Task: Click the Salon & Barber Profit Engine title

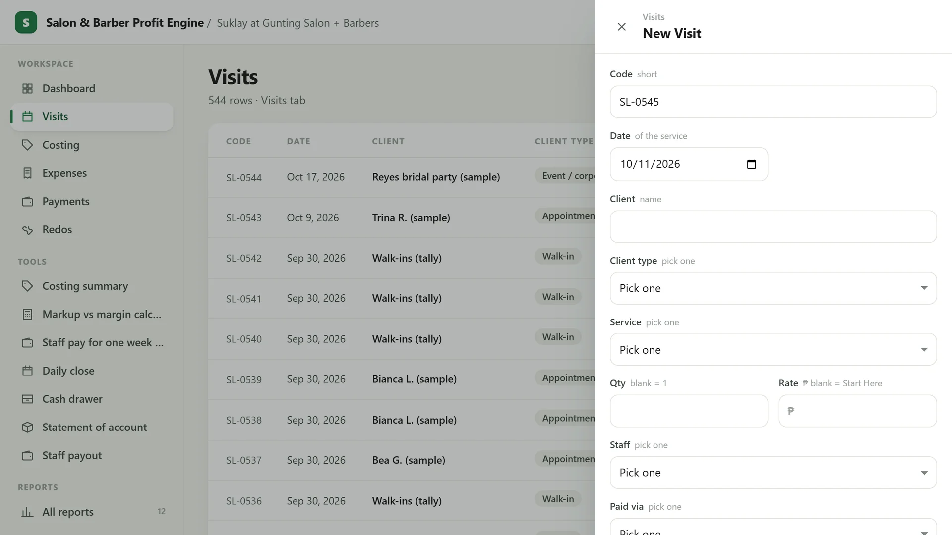Action: pos(125,23)
